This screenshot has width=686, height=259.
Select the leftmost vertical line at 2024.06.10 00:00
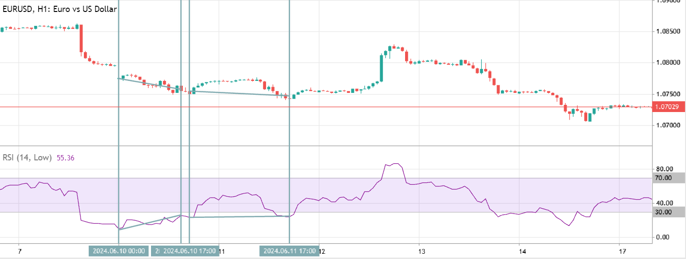[118, 144]
